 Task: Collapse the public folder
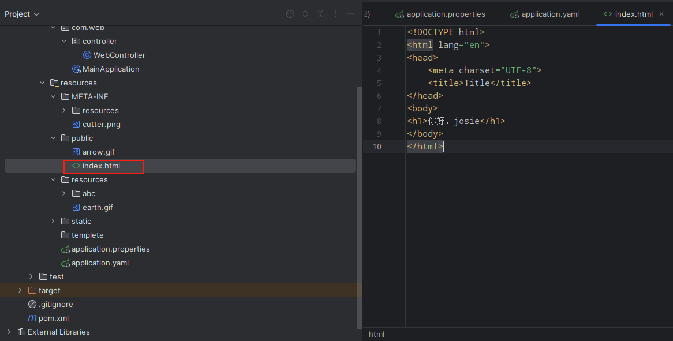click(53, 138)
